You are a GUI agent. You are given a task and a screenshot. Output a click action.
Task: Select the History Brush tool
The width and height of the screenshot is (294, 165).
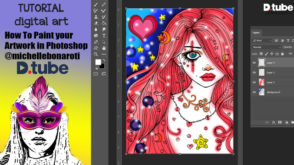[x=104, y=17]
